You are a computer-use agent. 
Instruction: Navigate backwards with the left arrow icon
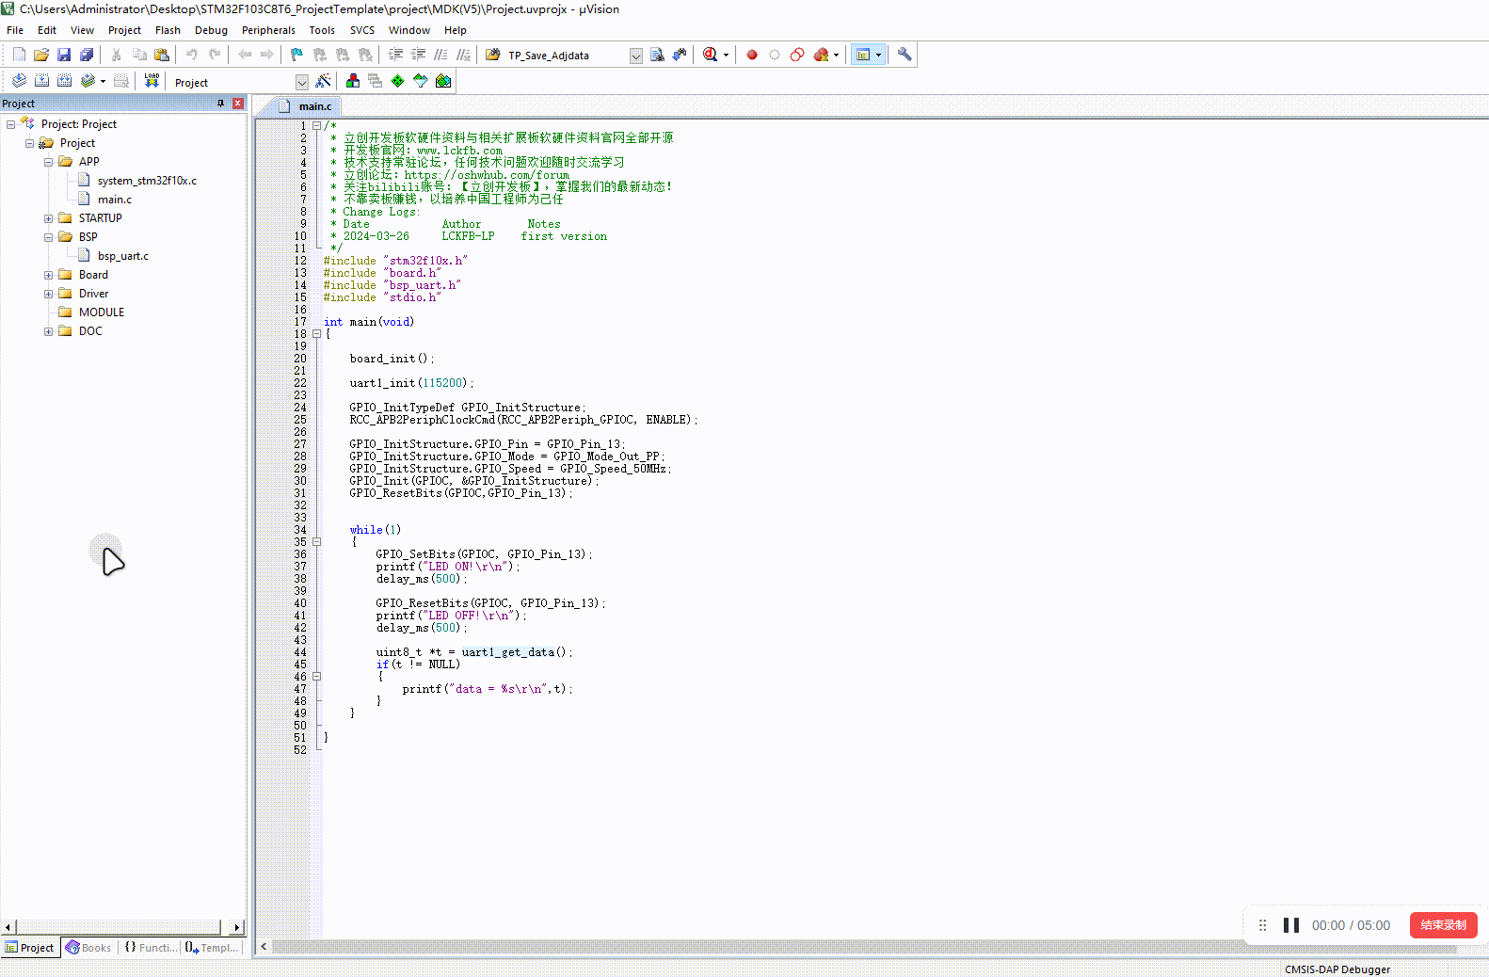click(245, 55)
